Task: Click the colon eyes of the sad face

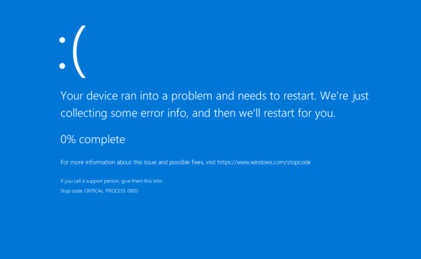Action: tap(63, 52)
